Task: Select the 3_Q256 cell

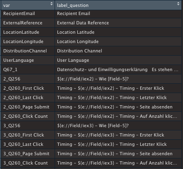Action: click(x=28, y=126)
